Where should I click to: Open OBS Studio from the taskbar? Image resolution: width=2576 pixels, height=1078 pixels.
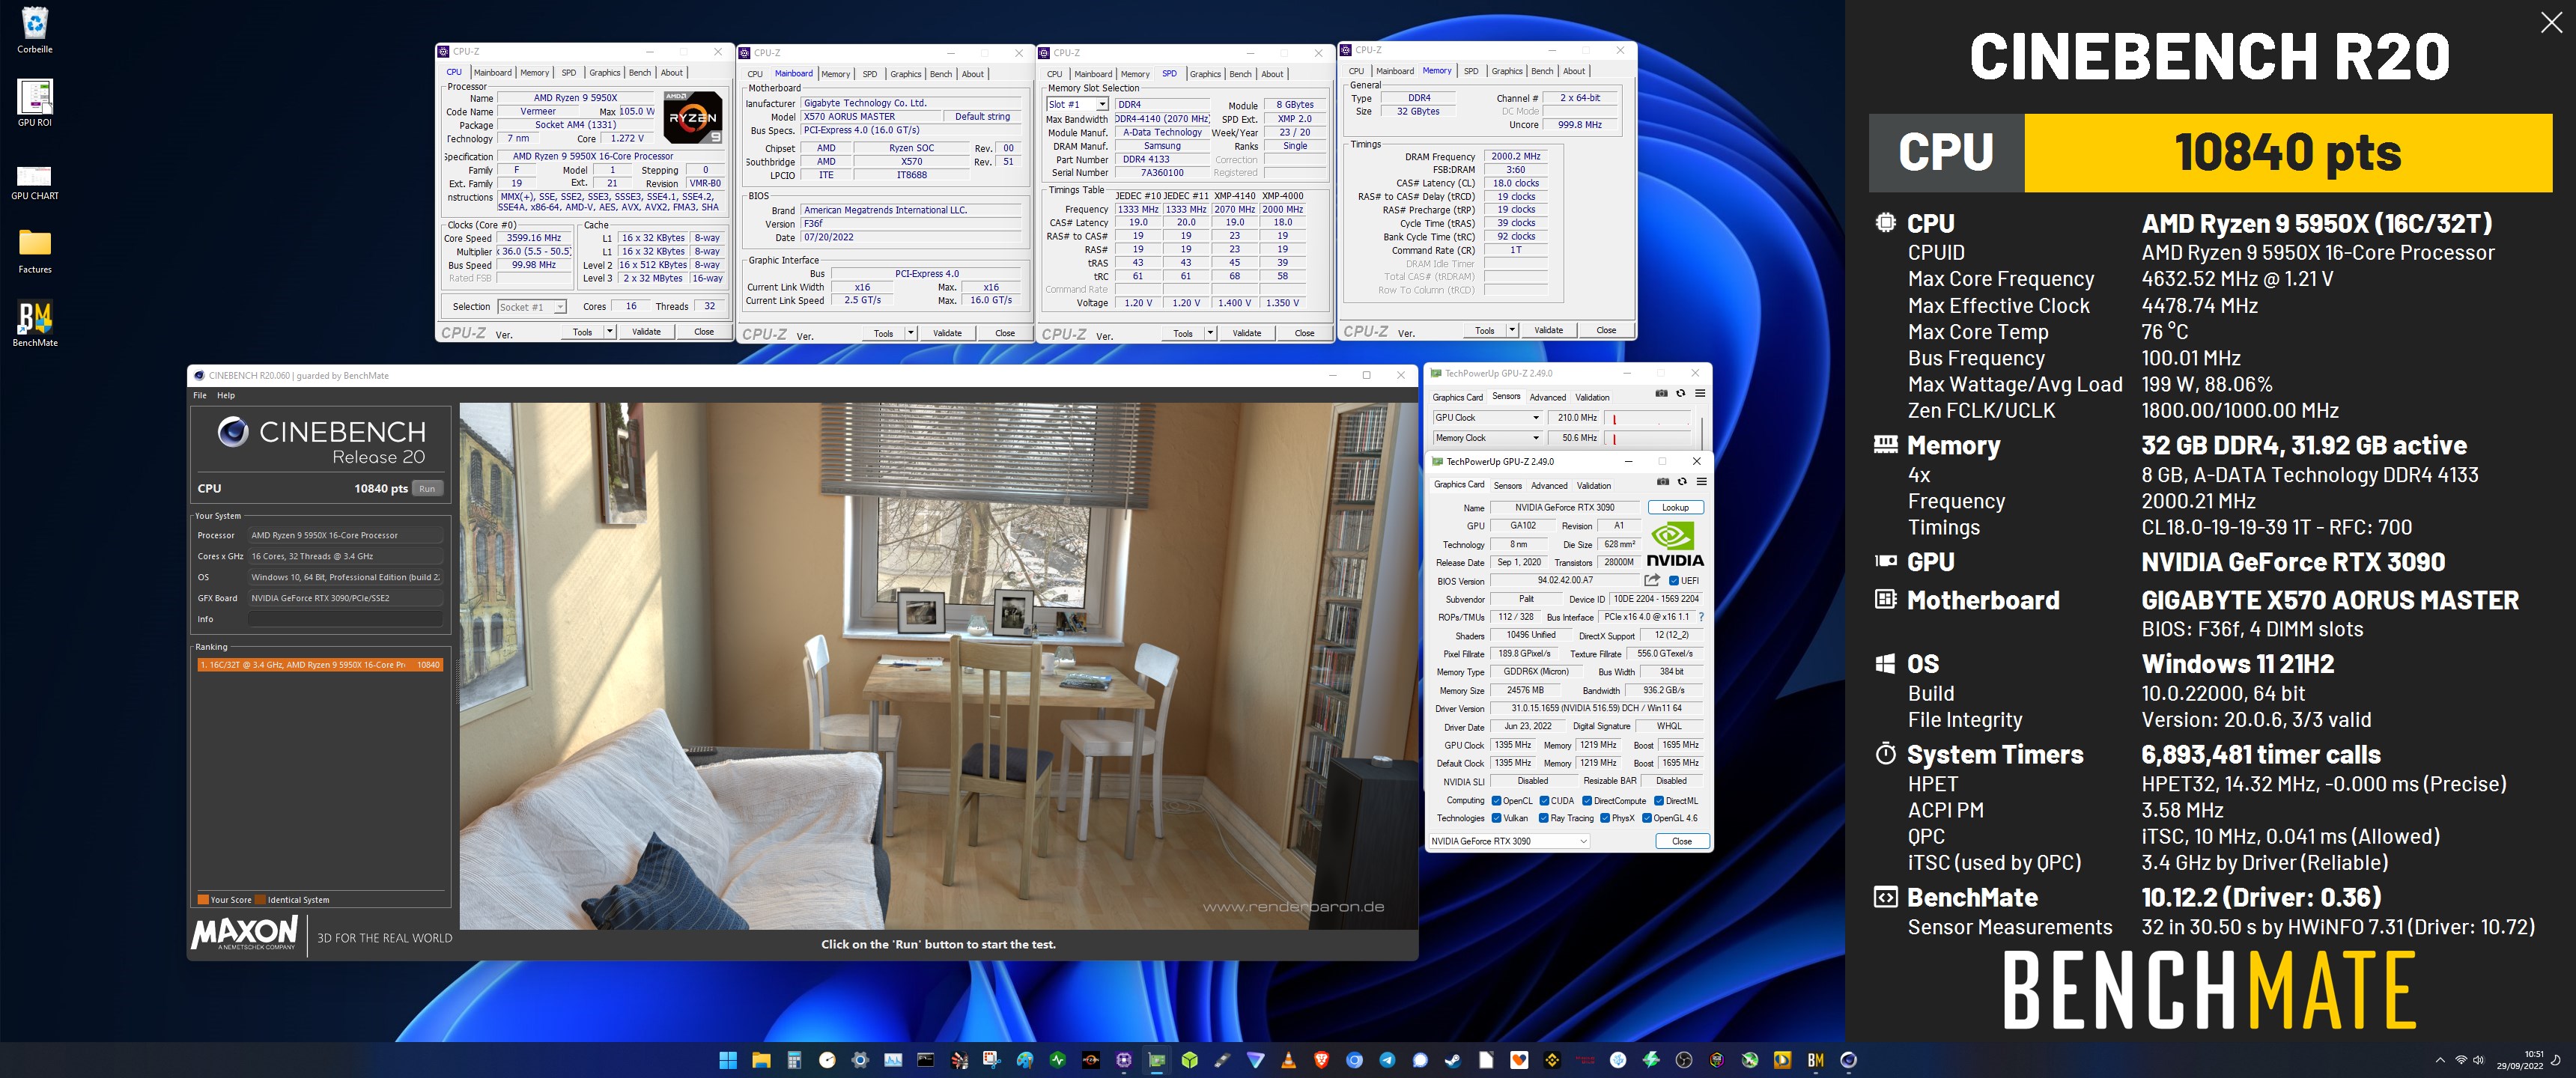[x=1684, y=1060]
